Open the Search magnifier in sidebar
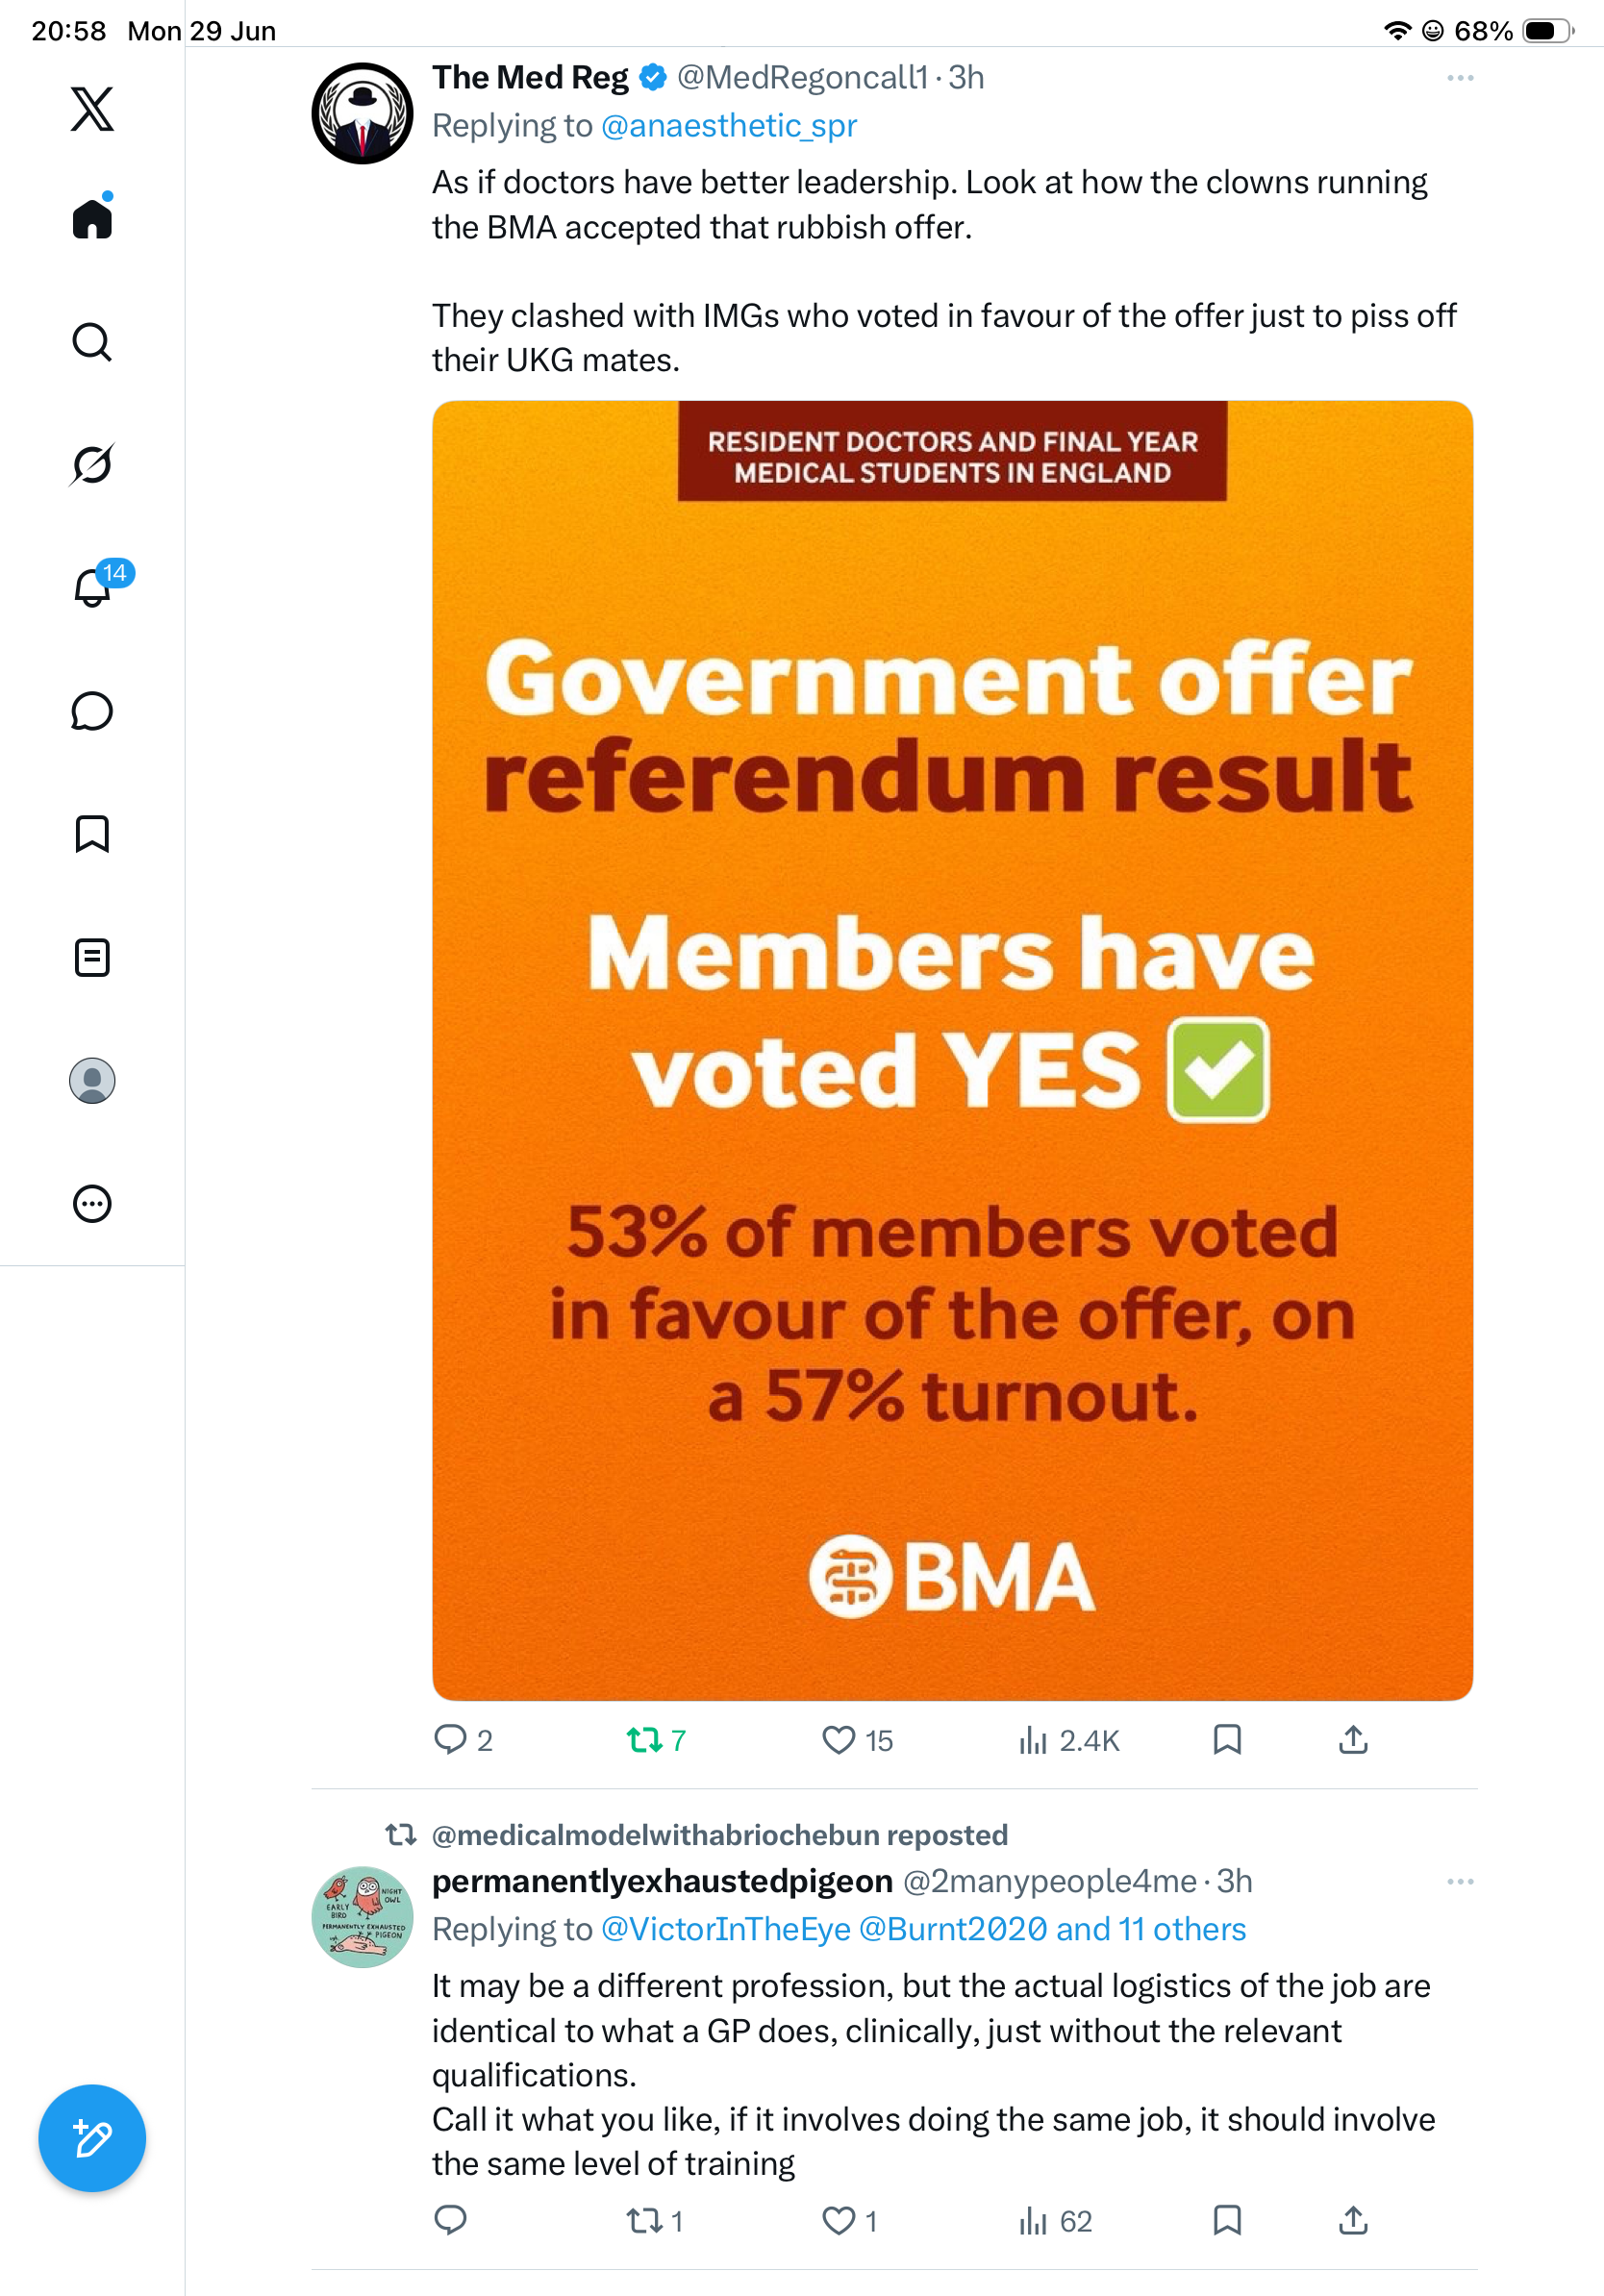Image resolution: width=1604 pixels, height=2296 pixels. (92, 342)
